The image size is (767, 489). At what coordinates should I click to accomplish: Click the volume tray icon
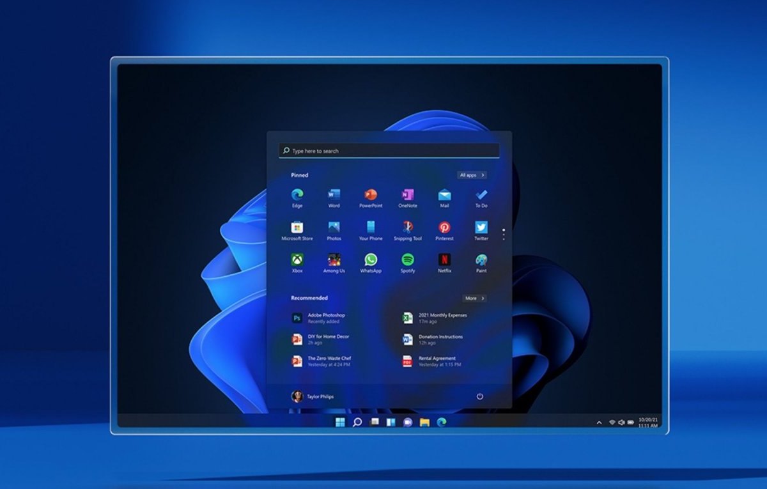click(x=621, y=423)
